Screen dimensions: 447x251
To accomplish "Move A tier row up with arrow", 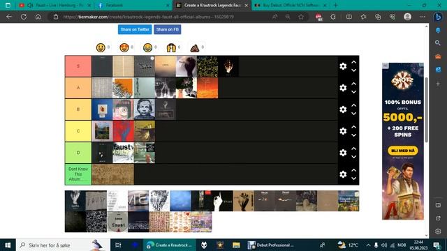I will tap(354, 84).
